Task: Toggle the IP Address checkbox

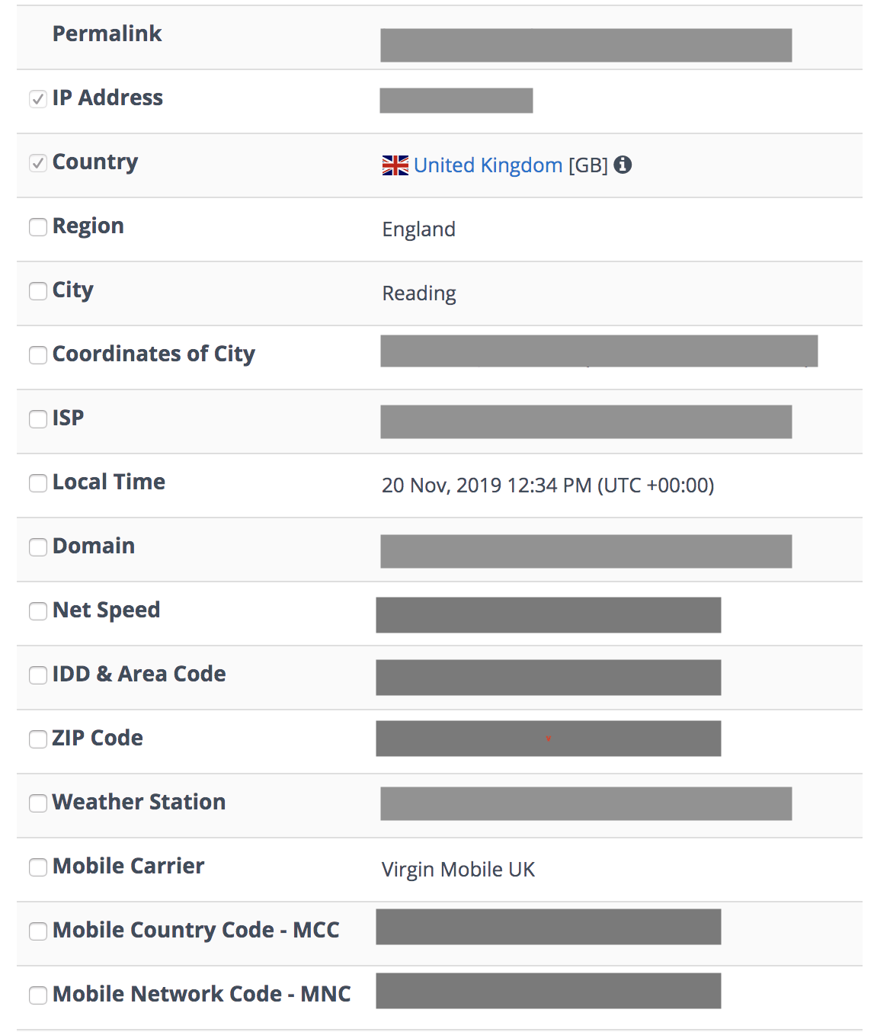Action: tap(38, 99)
